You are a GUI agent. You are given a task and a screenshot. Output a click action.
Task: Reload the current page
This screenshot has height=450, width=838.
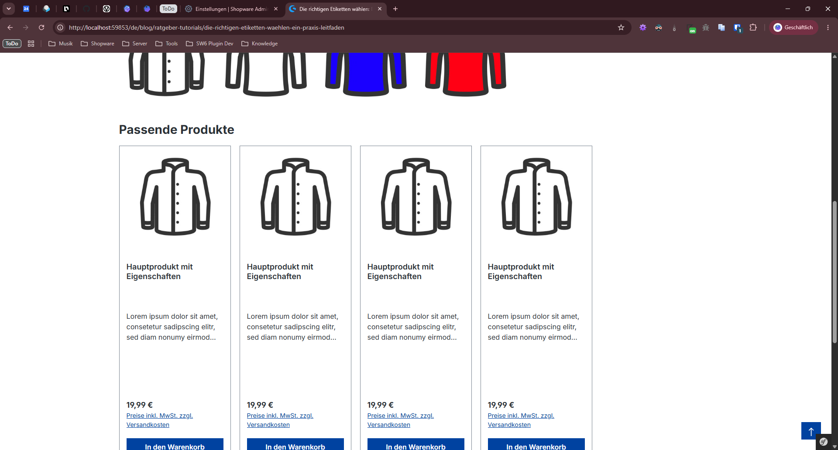(x=41, y=27)
